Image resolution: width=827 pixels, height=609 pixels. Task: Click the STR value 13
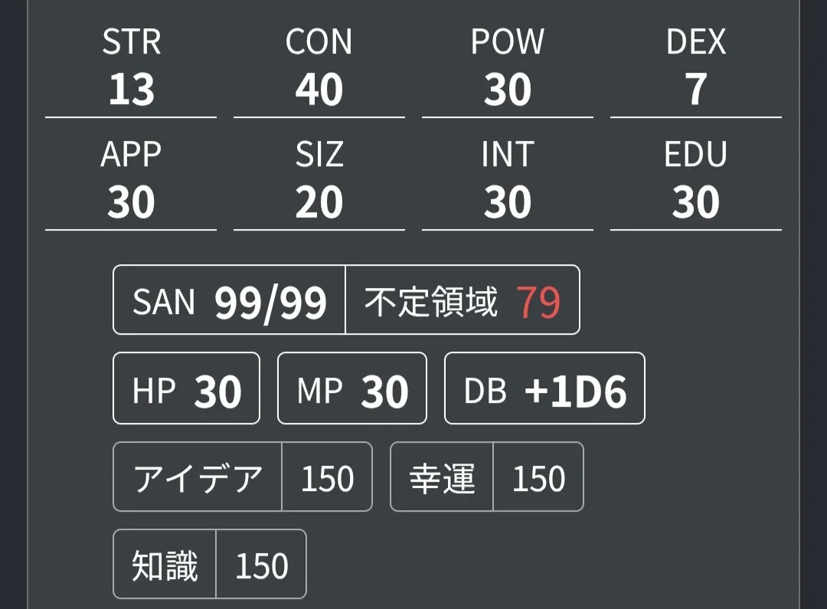pyautogui.click(x=131, y=90)
